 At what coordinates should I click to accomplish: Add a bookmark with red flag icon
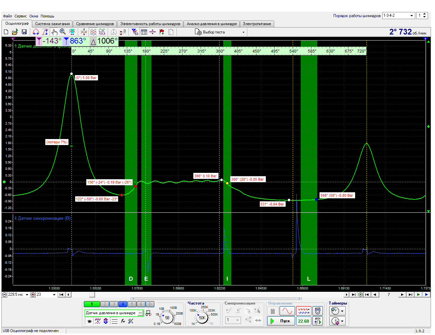coord(162,32)
